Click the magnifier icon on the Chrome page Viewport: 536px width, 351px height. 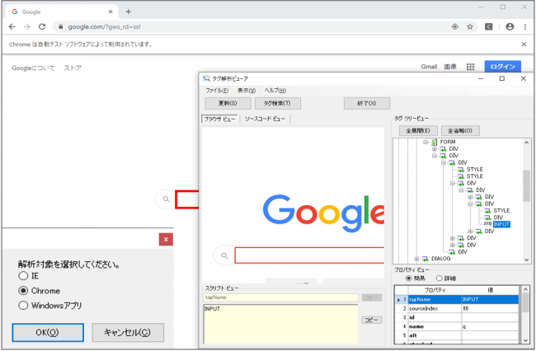[166, 199]
